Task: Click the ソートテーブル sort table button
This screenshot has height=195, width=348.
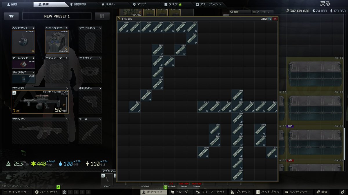Action: tap(263, 12)
